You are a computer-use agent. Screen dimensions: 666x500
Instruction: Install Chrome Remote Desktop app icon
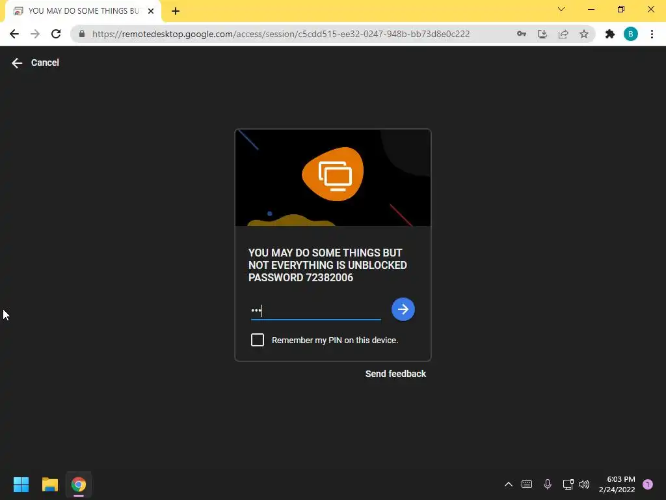point(542,34)
